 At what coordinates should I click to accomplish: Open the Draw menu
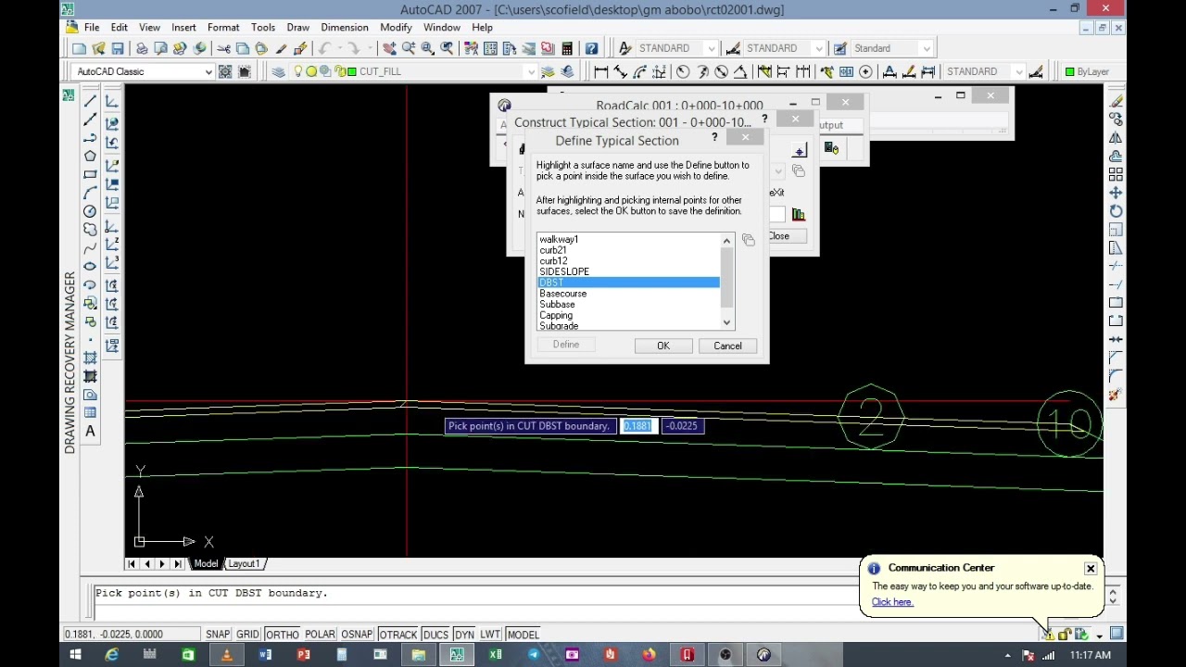(x=298, y=28)
